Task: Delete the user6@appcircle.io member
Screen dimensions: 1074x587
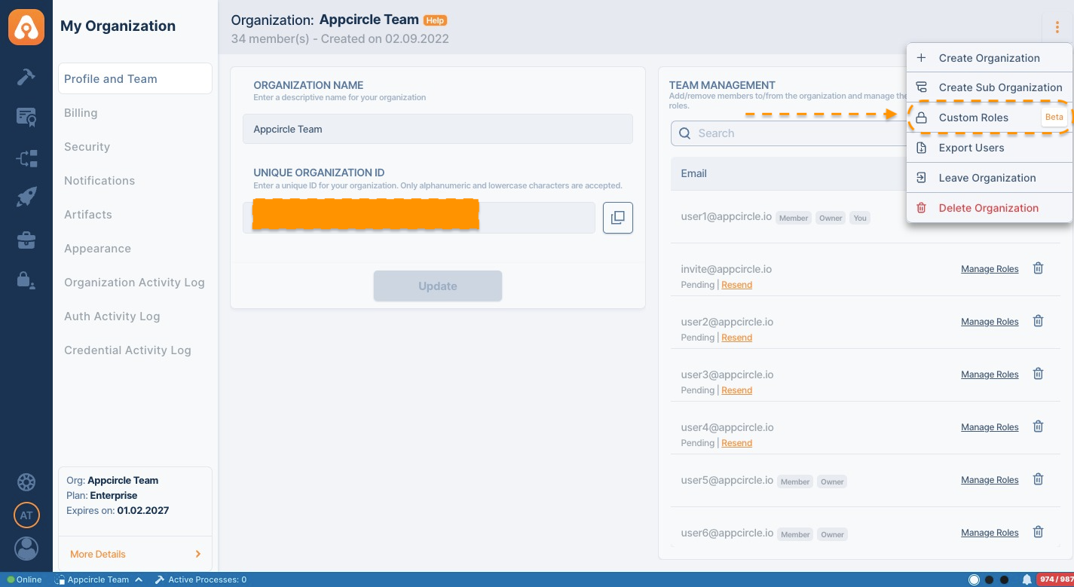Action: pyautogui.click(x=1038, y=532)
